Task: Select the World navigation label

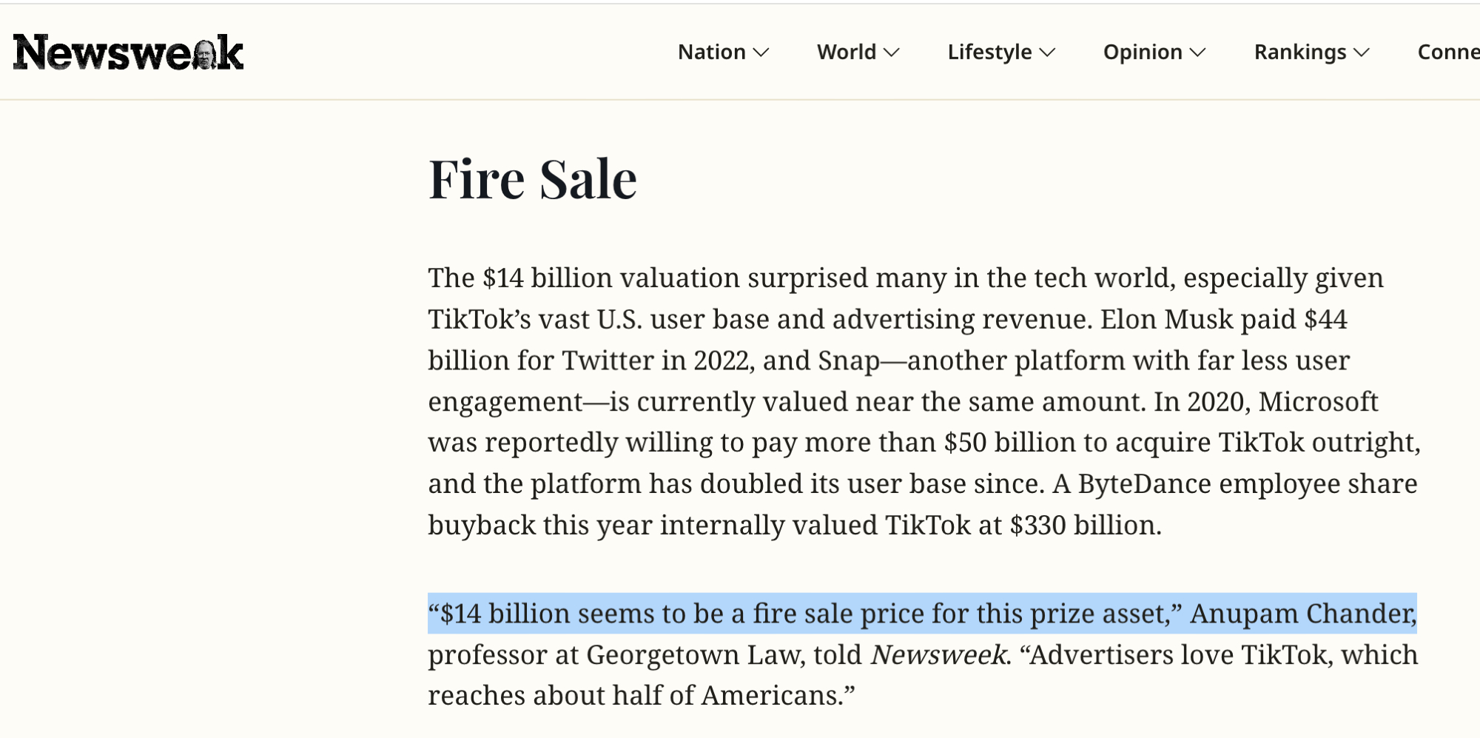Action: tap(846, 52)
